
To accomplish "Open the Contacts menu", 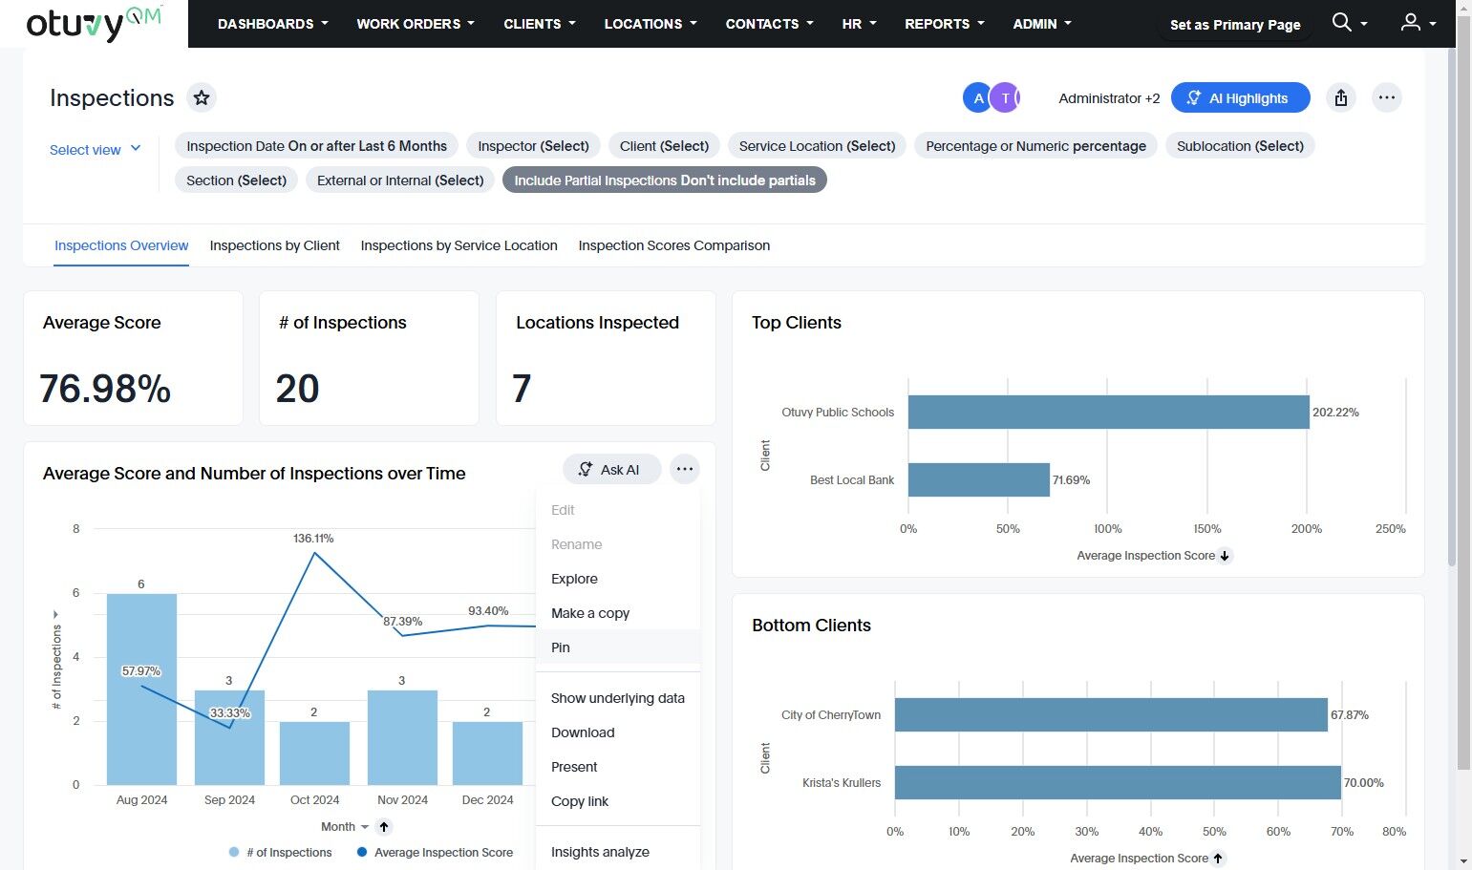I will coord(769,24).
